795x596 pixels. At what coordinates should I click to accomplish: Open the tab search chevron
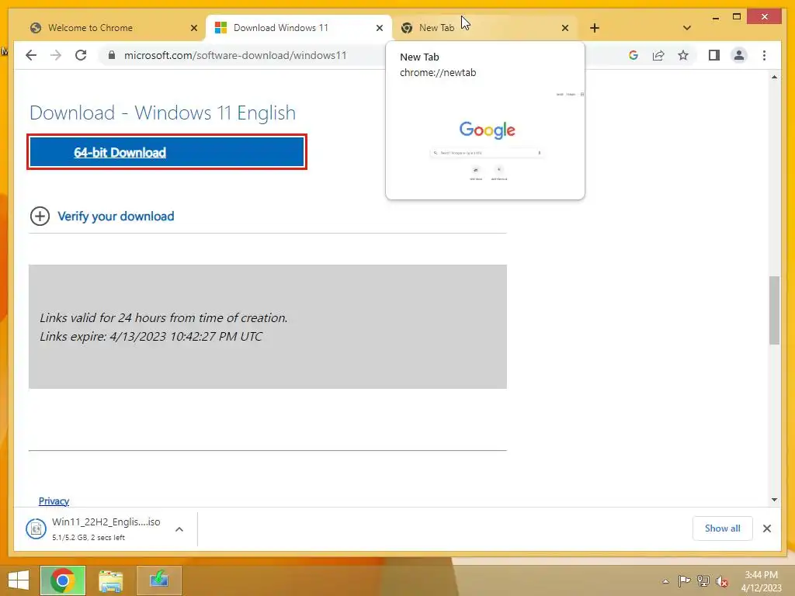click(686, 28)
